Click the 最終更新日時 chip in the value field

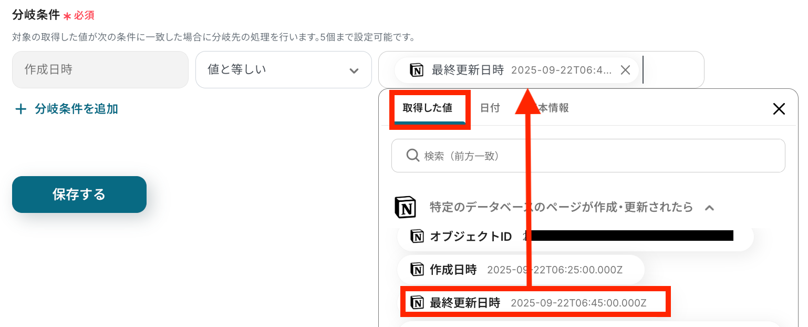(x=516, y=70)
